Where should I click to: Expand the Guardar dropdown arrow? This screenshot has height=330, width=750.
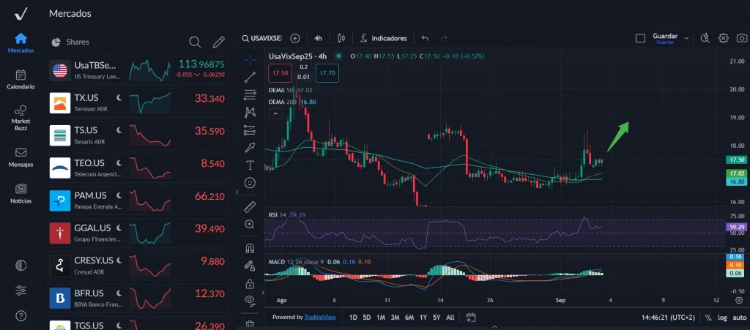pyautogui.click(x=687, y=38)
